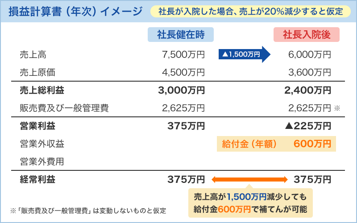This screenshot has height=223, width=357.
Task: Select the 営業外収益 row label
Action: 42,144
